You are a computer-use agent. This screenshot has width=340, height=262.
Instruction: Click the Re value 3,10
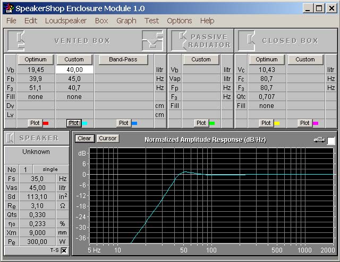click(37, 206)
